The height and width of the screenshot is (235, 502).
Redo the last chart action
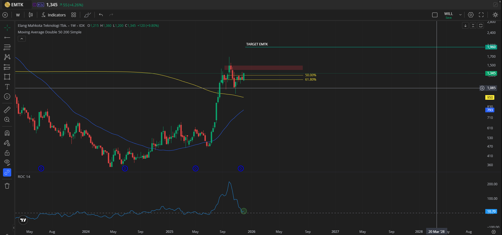click(x=111, y=15)
